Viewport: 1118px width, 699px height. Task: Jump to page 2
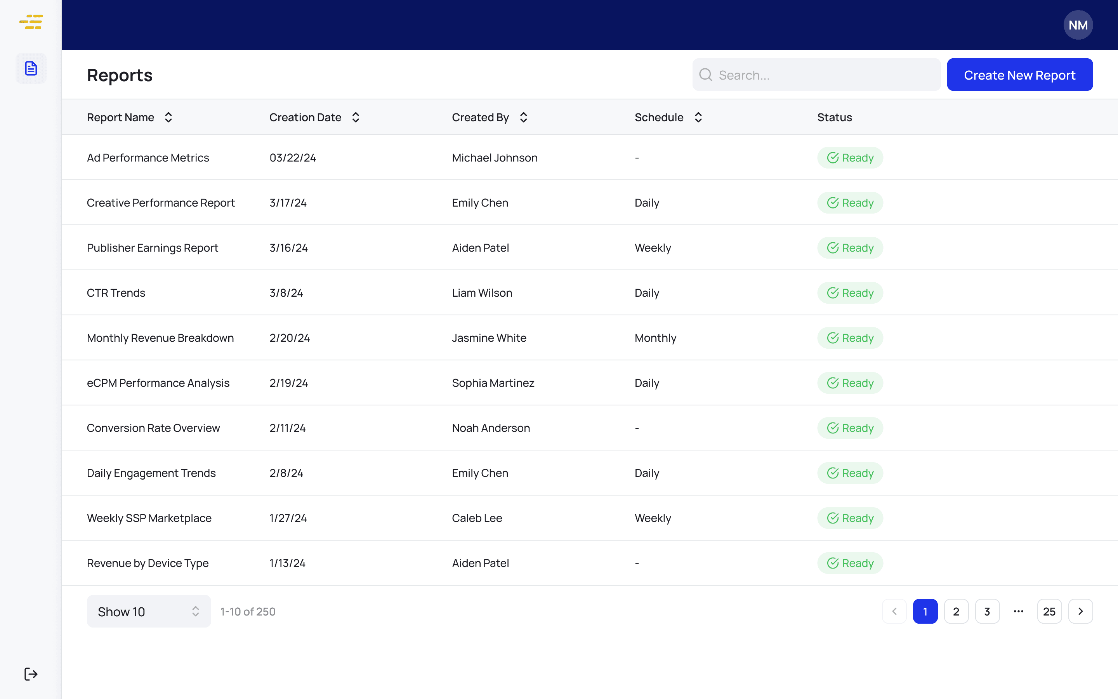(x=956, y=611)
